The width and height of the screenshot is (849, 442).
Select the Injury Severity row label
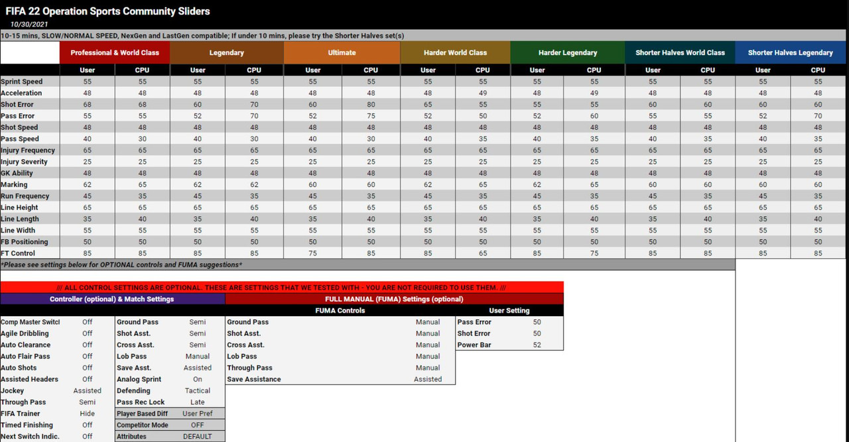point(24,162)
